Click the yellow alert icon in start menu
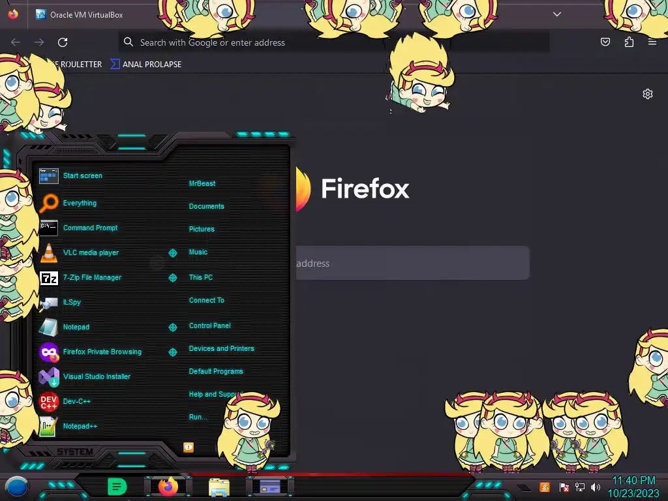The height and width of the screenshot is (501, 668). click(189, 447)
